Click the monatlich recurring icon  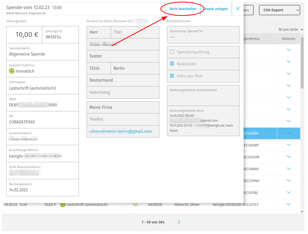(12, 71)
